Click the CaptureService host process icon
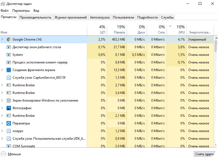The height and width of the screenshot is (159, 218). point(8,78)
